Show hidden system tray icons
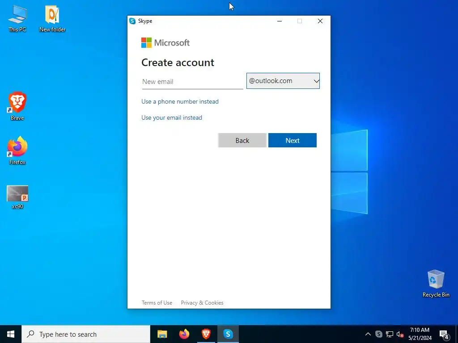 pos(368,334)
